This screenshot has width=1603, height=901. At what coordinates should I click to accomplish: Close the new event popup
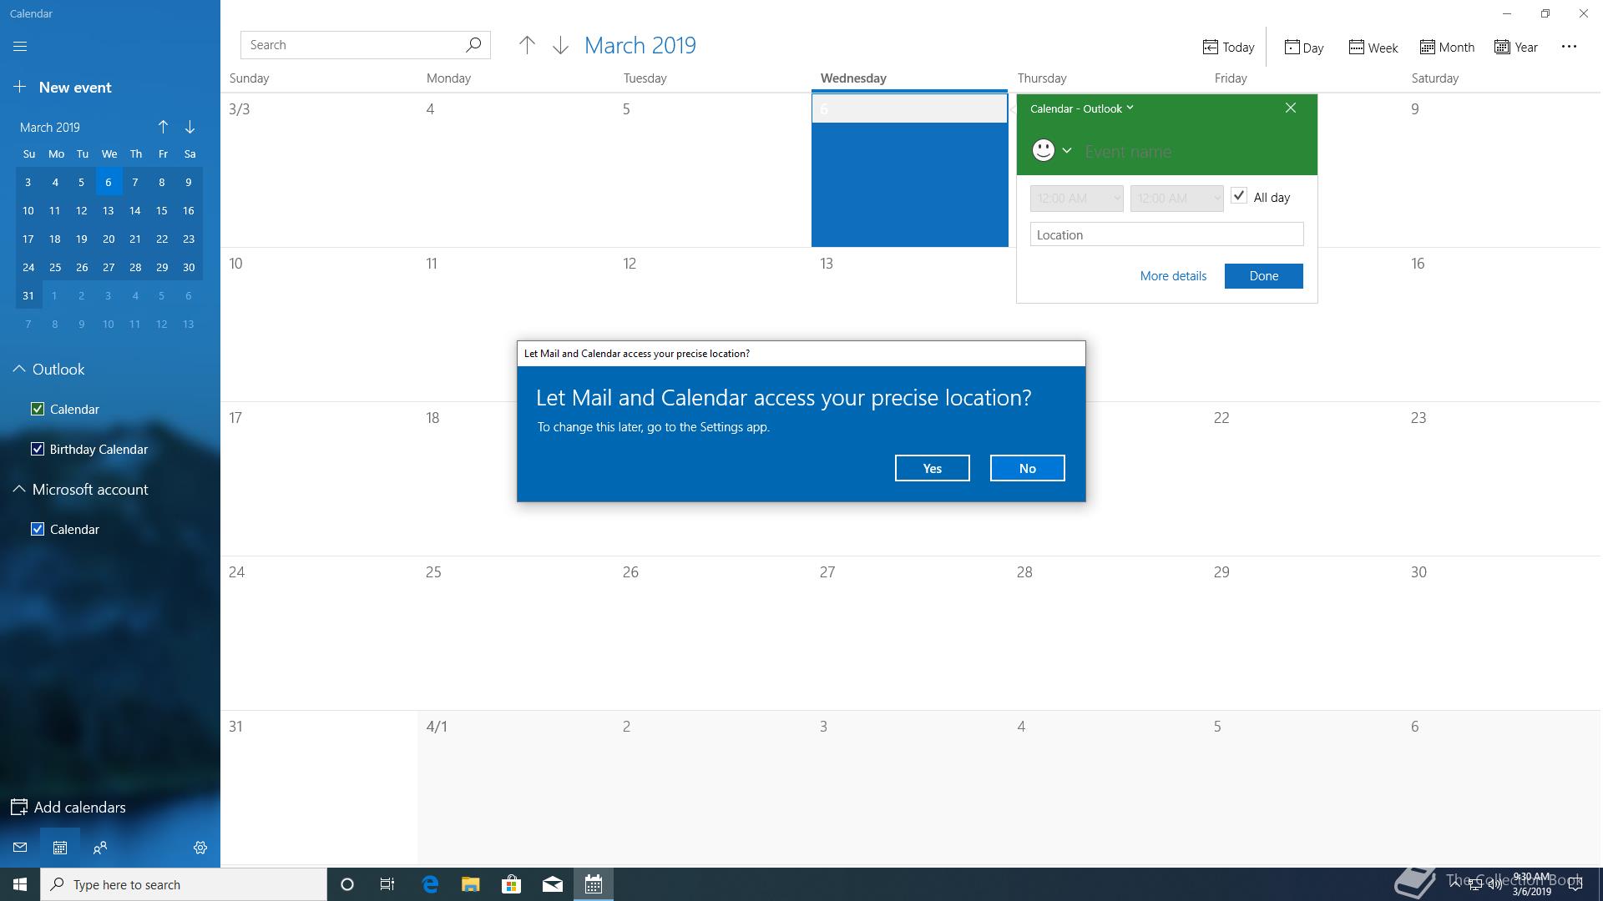(1291, 108)
